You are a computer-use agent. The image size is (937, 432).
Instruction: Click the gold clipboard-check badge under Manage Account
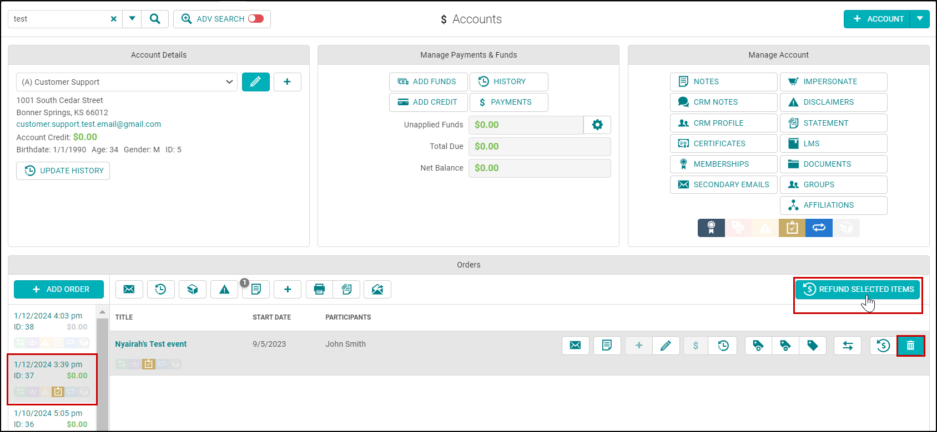click(792, 228)
